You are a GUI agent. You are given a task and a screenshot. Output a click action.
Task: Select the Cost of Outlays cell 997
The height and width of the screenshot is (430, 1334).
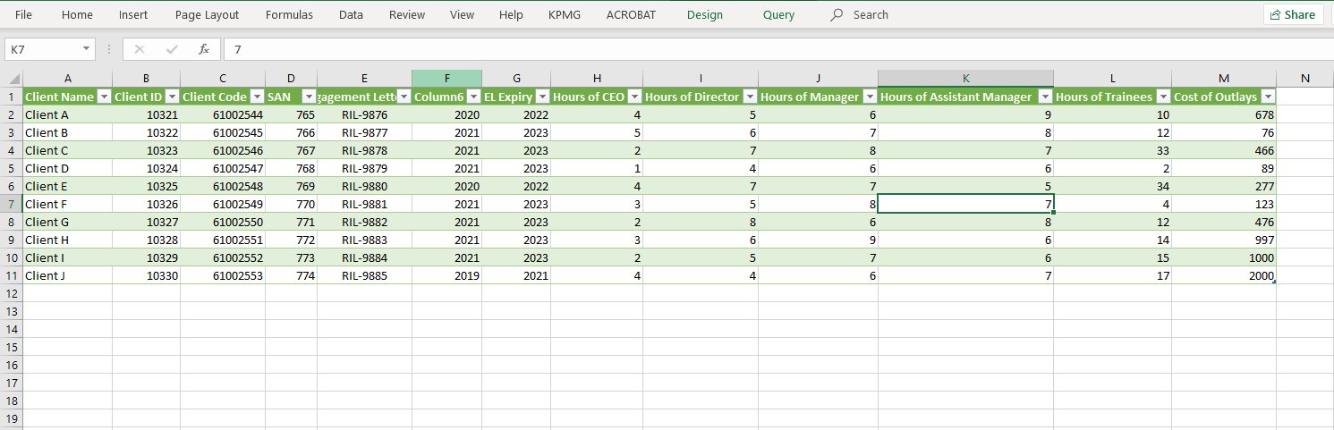1224,240
